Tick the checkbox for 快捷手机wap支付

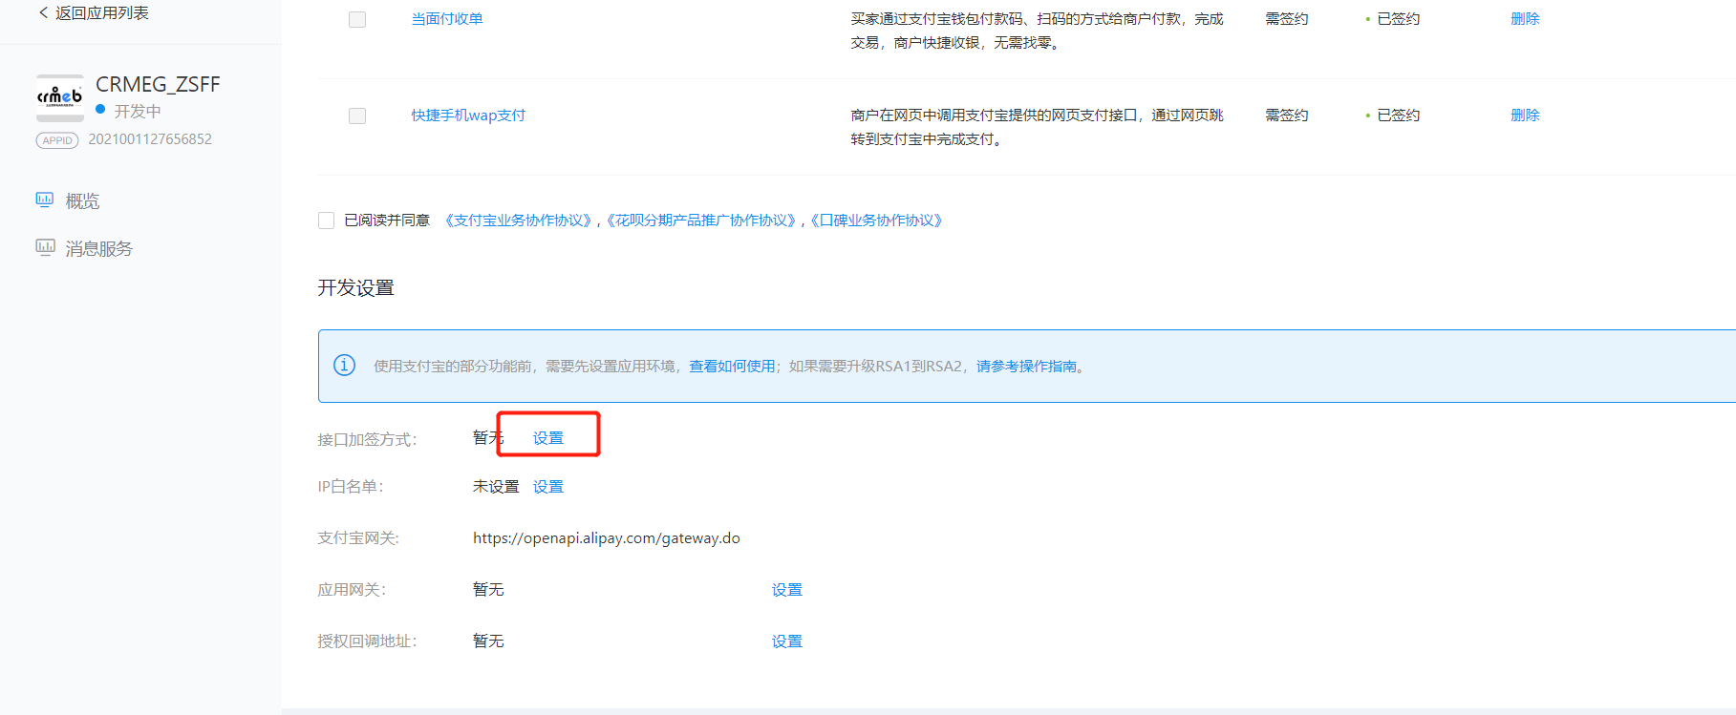[357, 116]
